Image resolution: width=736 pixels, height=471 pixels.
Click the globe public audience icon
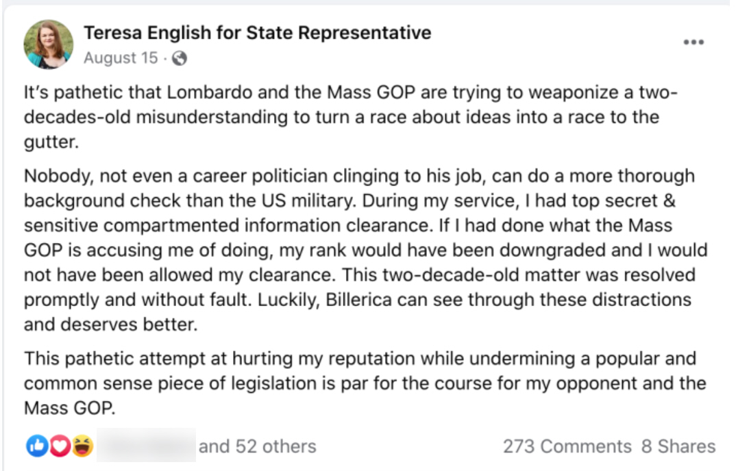click(179, 59)
